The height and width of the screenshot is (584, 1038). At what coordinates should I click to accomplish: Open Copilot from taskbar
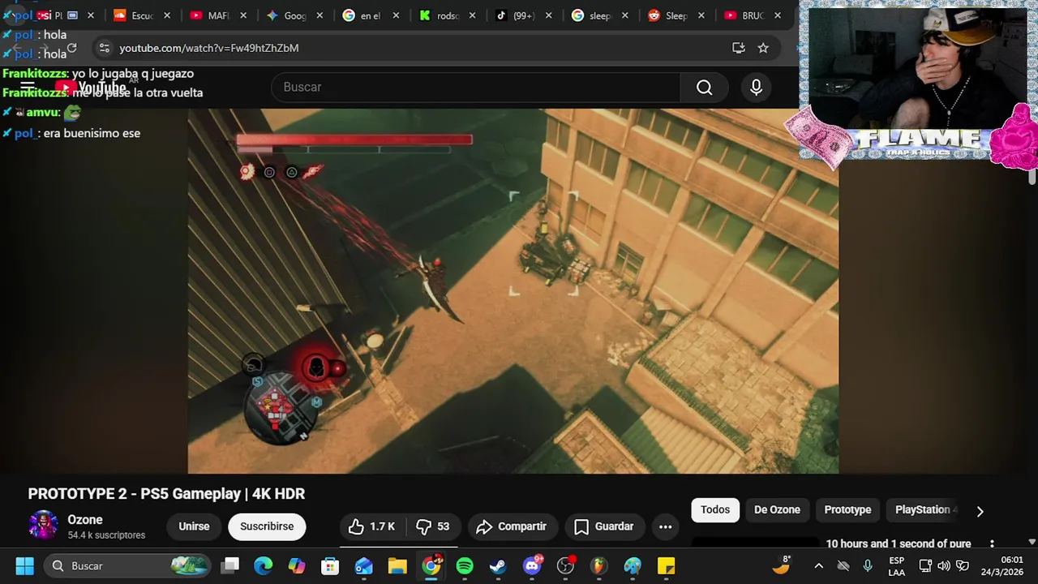coord(297,565)
